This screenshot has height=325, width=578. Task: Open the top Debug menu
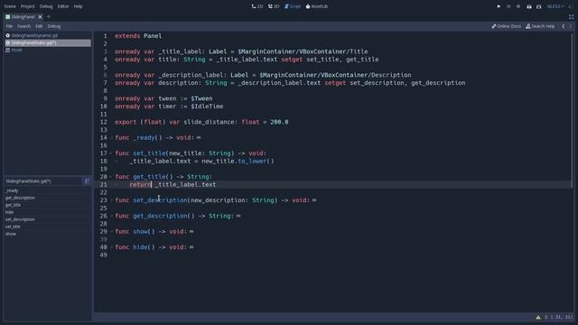tap(46, 6)
